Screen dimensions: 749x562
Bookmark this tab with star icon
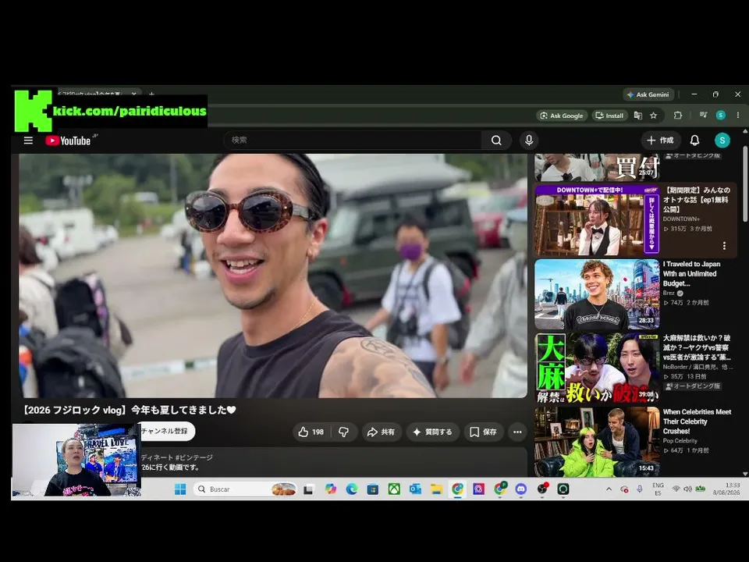[x=654, y=116]
